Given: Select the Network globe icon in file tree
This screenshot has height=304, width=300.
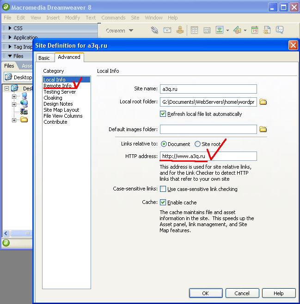Looking at the screenshot, I should coord(24,104).
